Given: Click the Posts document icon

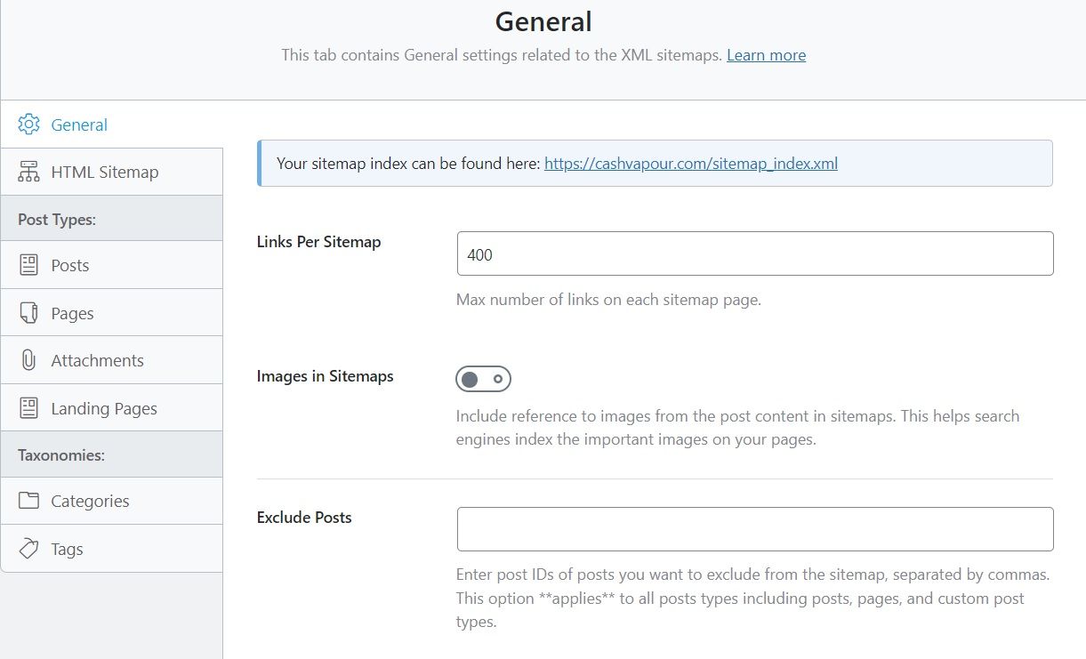Looking at the screenshot, I should click(28, 265).
